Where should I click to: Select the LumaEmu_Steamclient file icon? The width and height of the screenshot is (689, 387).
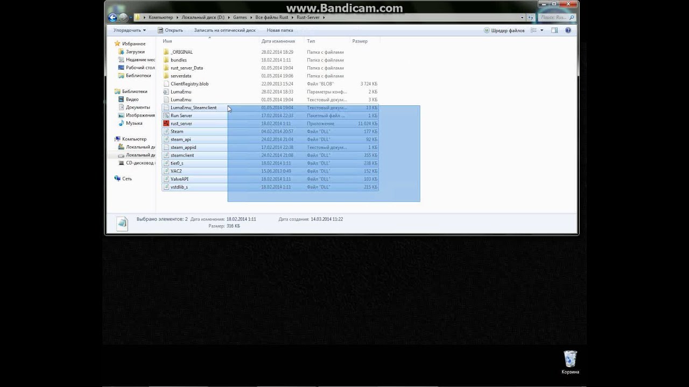[166, 107]
